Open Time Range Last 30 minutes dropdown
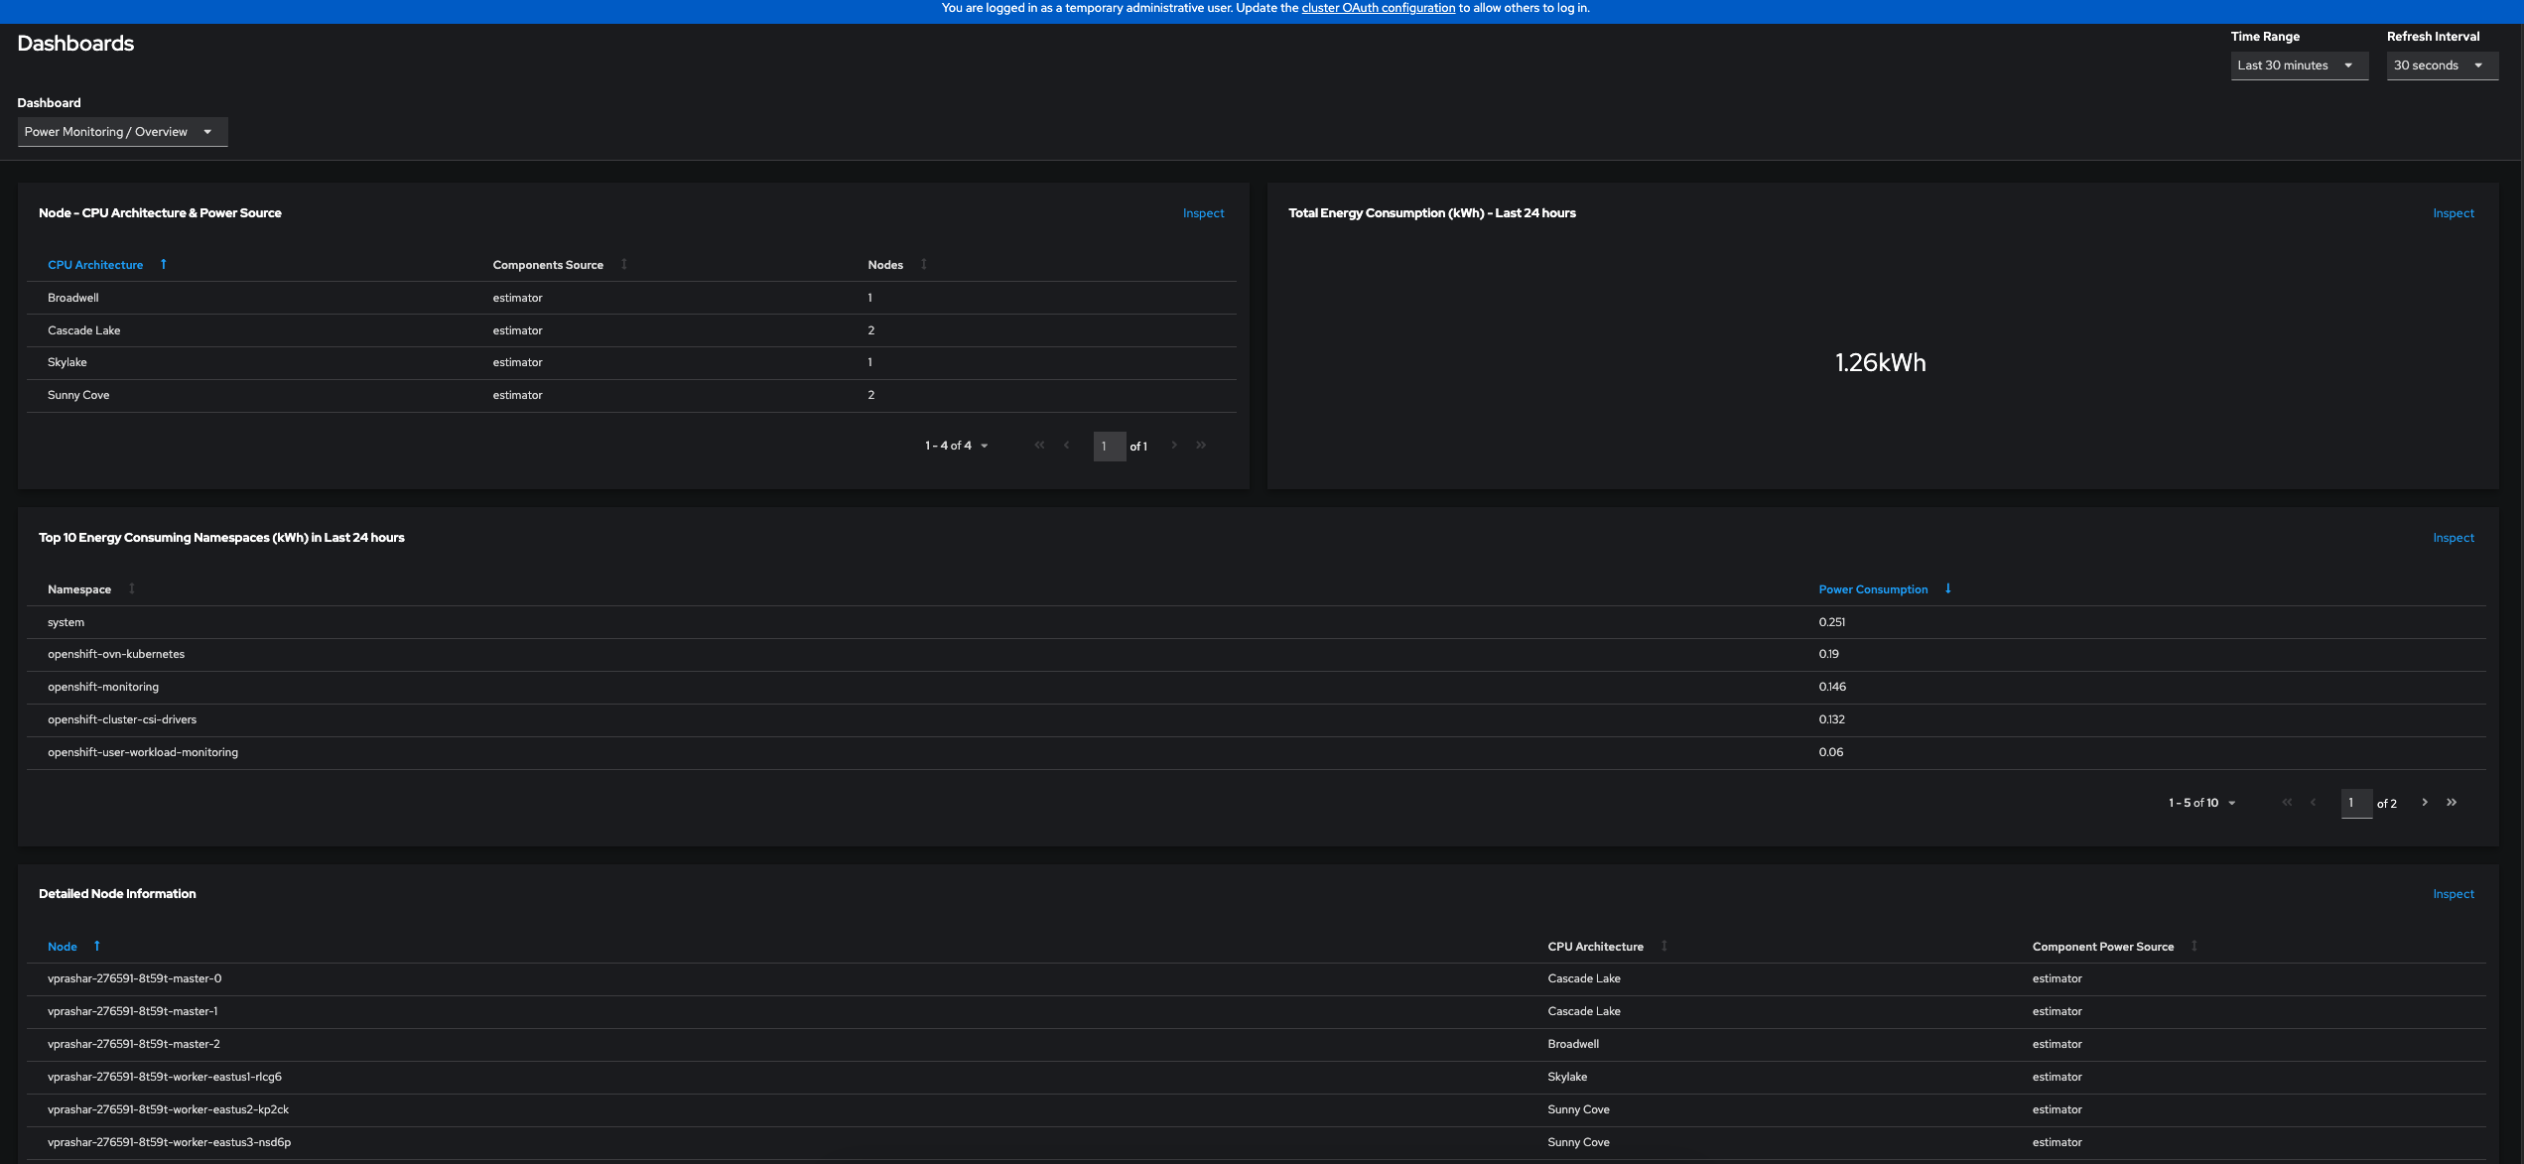The image size is (2524, 1164). (x=2298, y=65)
